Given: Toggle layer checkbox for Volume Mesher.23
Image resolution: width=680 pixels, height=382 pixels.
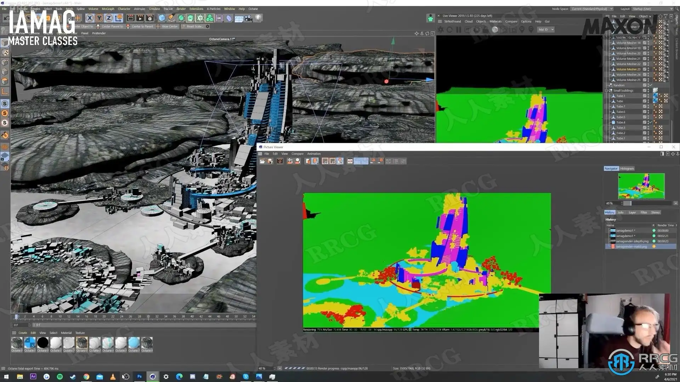Looking at the screenshot, I should pyautogui.click(x=645, y=69).
